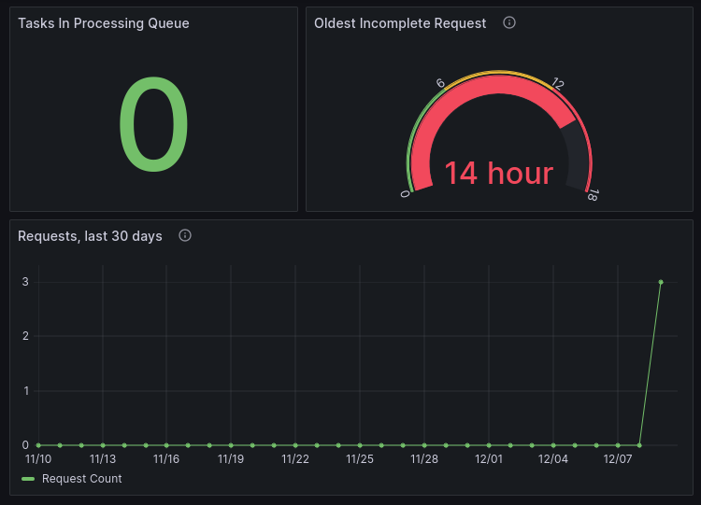Click the gauge maximum label 18
The image size is (701, 505).
point(593,195)
